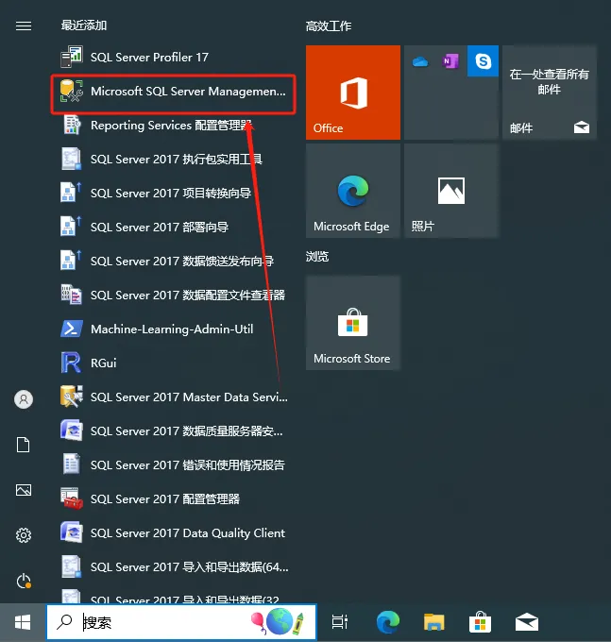The width and height of the screenshot is (611, 642).
Task: Click the 浏览 group heading
Action: coord(317,257)
